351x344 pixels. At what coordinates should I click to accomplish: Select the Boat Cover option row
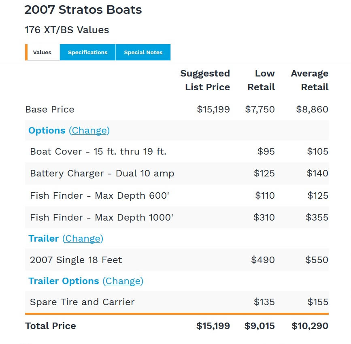(177, 151)
